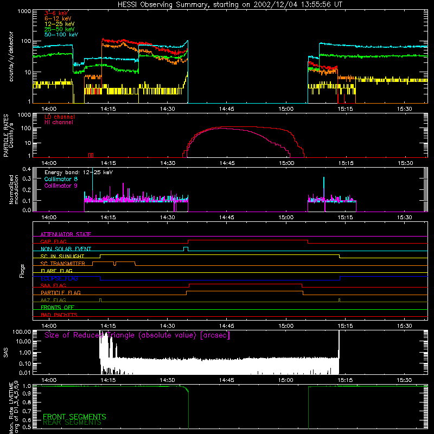Click the SC_IN_SUNLIGHT flag label
Screen dimensions: 434x434
62,256
